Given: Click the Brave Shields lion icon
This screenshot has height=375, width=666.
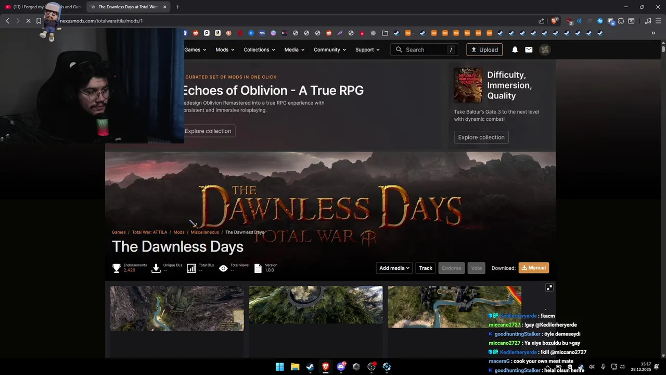Looking at the screenshot, I should [x=555, y=21].
